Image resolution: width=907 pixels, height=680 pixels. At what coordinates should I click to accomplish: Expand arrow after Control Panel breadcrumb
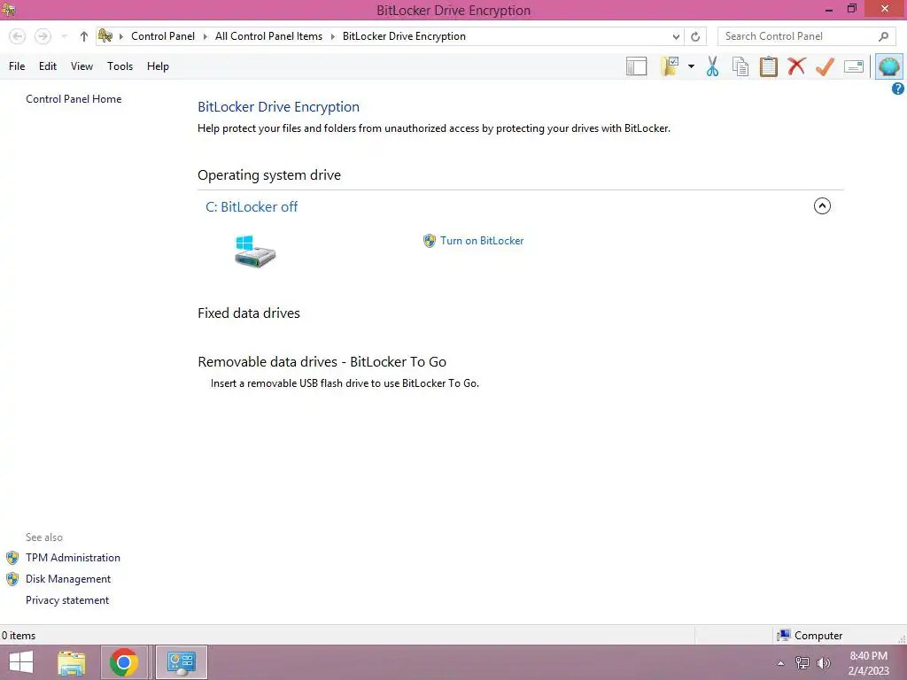pyautogui.click(x=205, y=36)
